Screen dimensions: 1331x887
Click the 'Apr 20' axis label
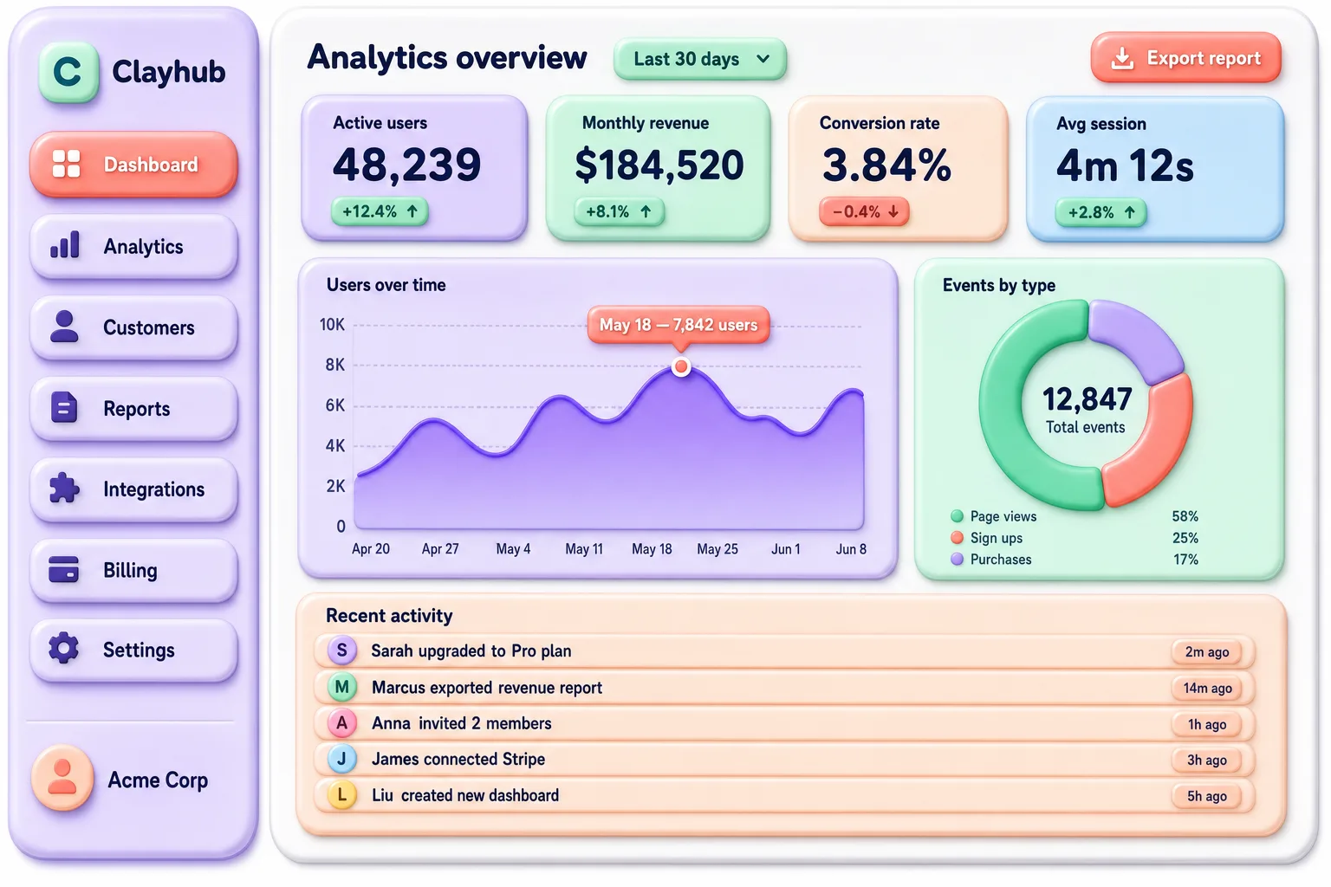[371, 549]
